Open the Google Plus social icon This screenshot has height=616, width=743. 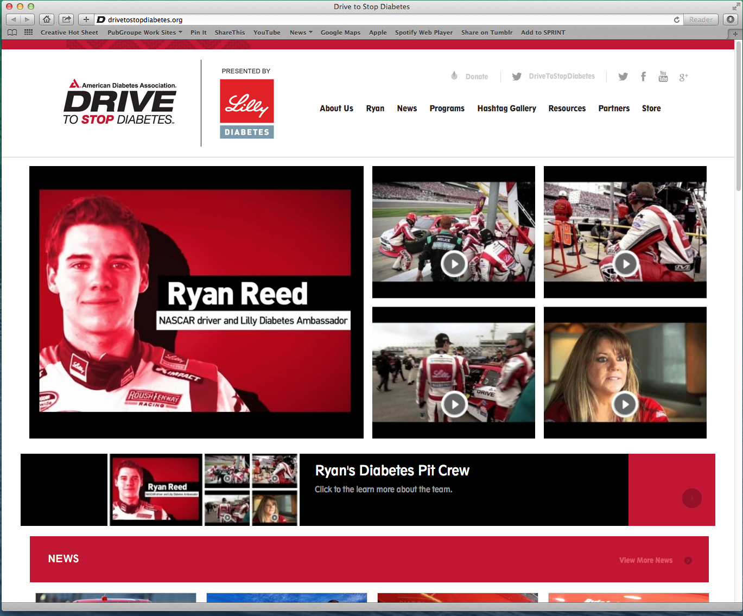click(683, 77)
